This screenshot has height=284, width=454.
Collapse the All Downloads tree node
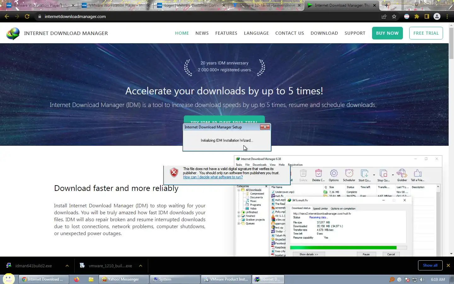tap(239, 190)
